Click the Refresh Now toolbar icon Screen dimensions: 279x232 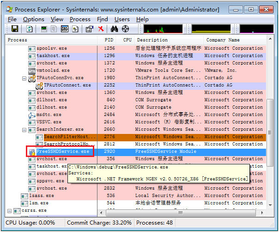coord(30,29)
